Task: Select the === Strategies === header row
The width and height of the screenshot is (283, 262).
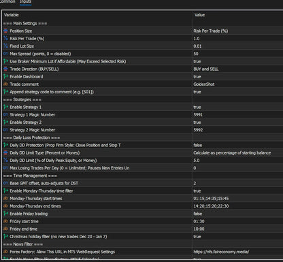Action: tap(142, 99)
